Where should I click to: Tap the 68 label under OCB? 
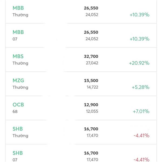(15, 111)
